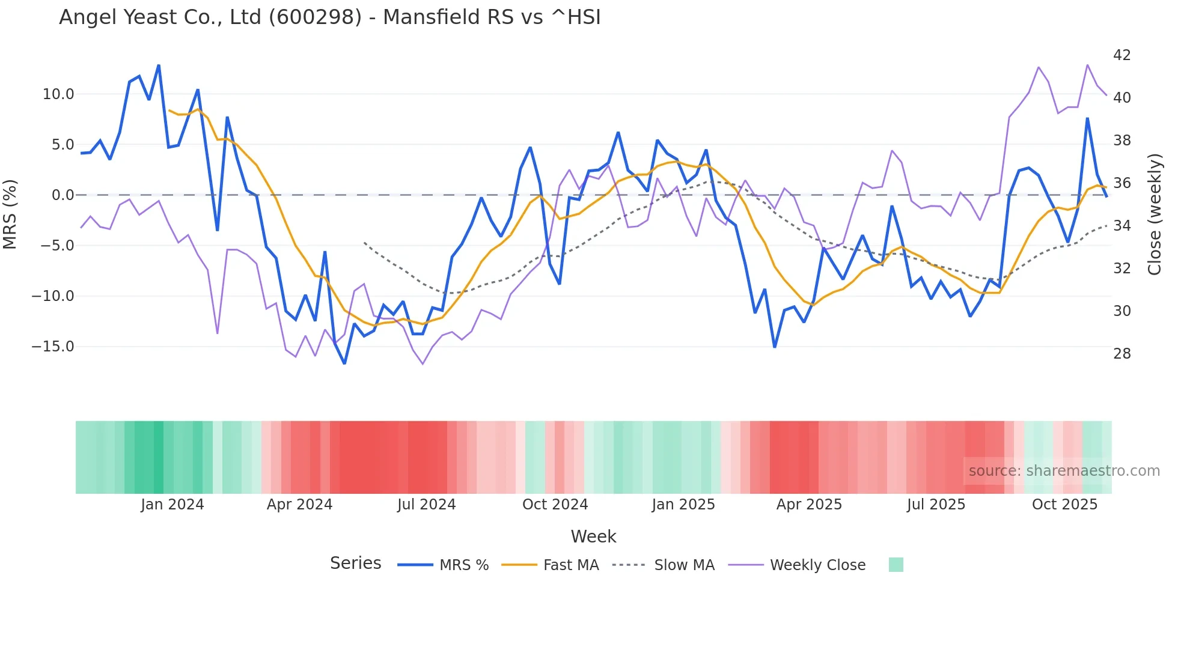Click the Apr 2024 axis label
Image resolution: width=1178 pixels, height=662 pixels.
pyautogui.click(x=300, y=505)
